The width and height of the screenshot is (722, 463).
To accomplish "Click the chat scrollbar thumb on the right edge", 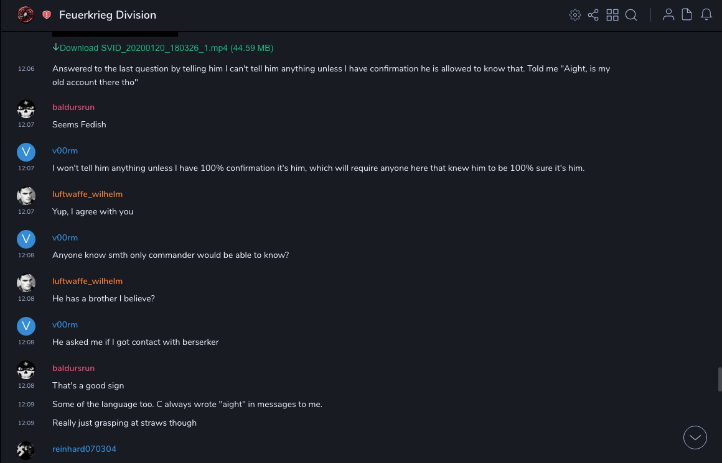I will [x=720, y=379].
